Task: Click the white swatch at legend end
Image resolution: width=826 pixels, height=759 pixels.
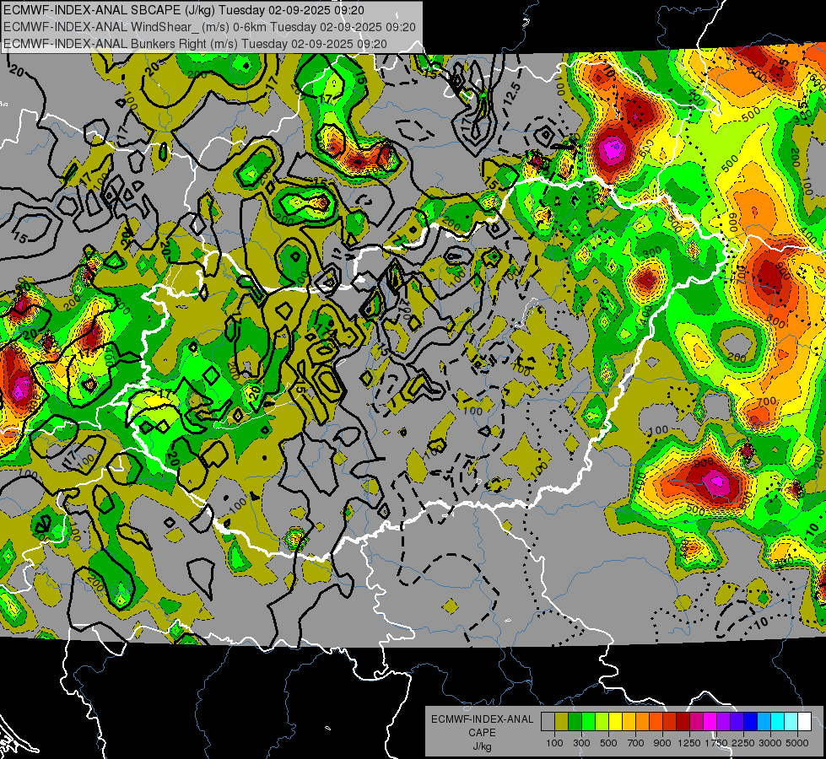Action: click(804, 722)
